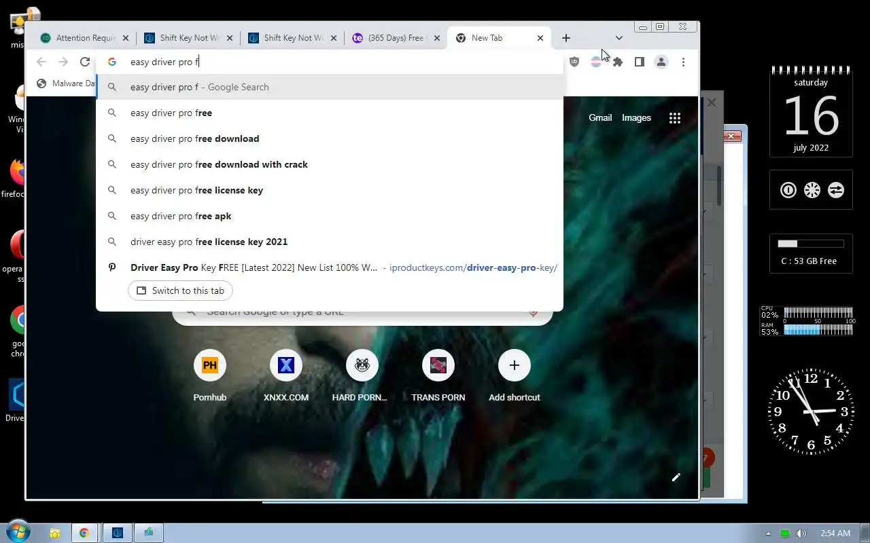Open the file explorer taskbar icon
870x543 pixels.
54,533
